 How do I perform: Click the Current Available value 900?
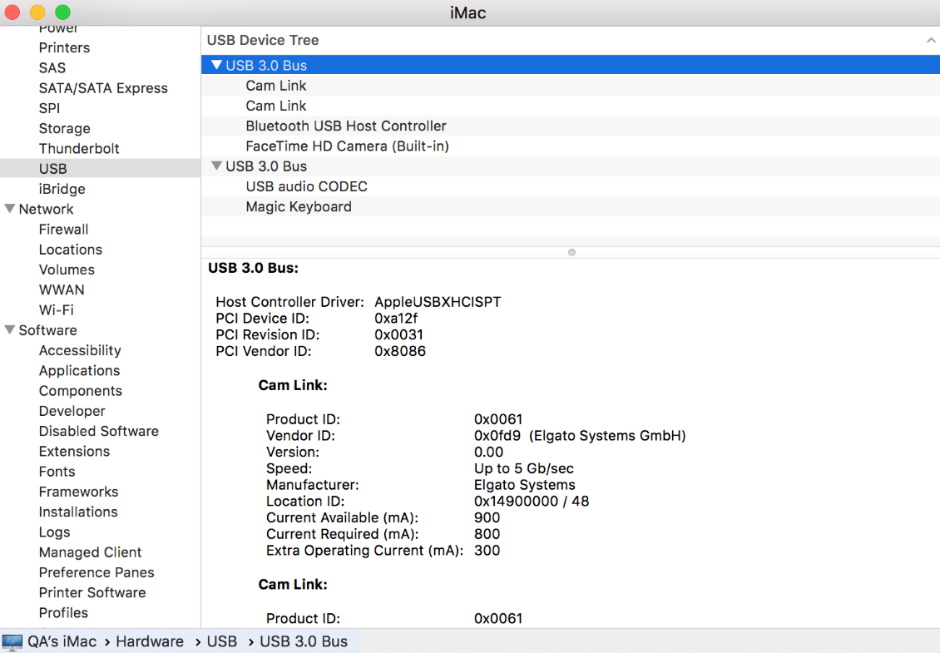tap(487, 517)
